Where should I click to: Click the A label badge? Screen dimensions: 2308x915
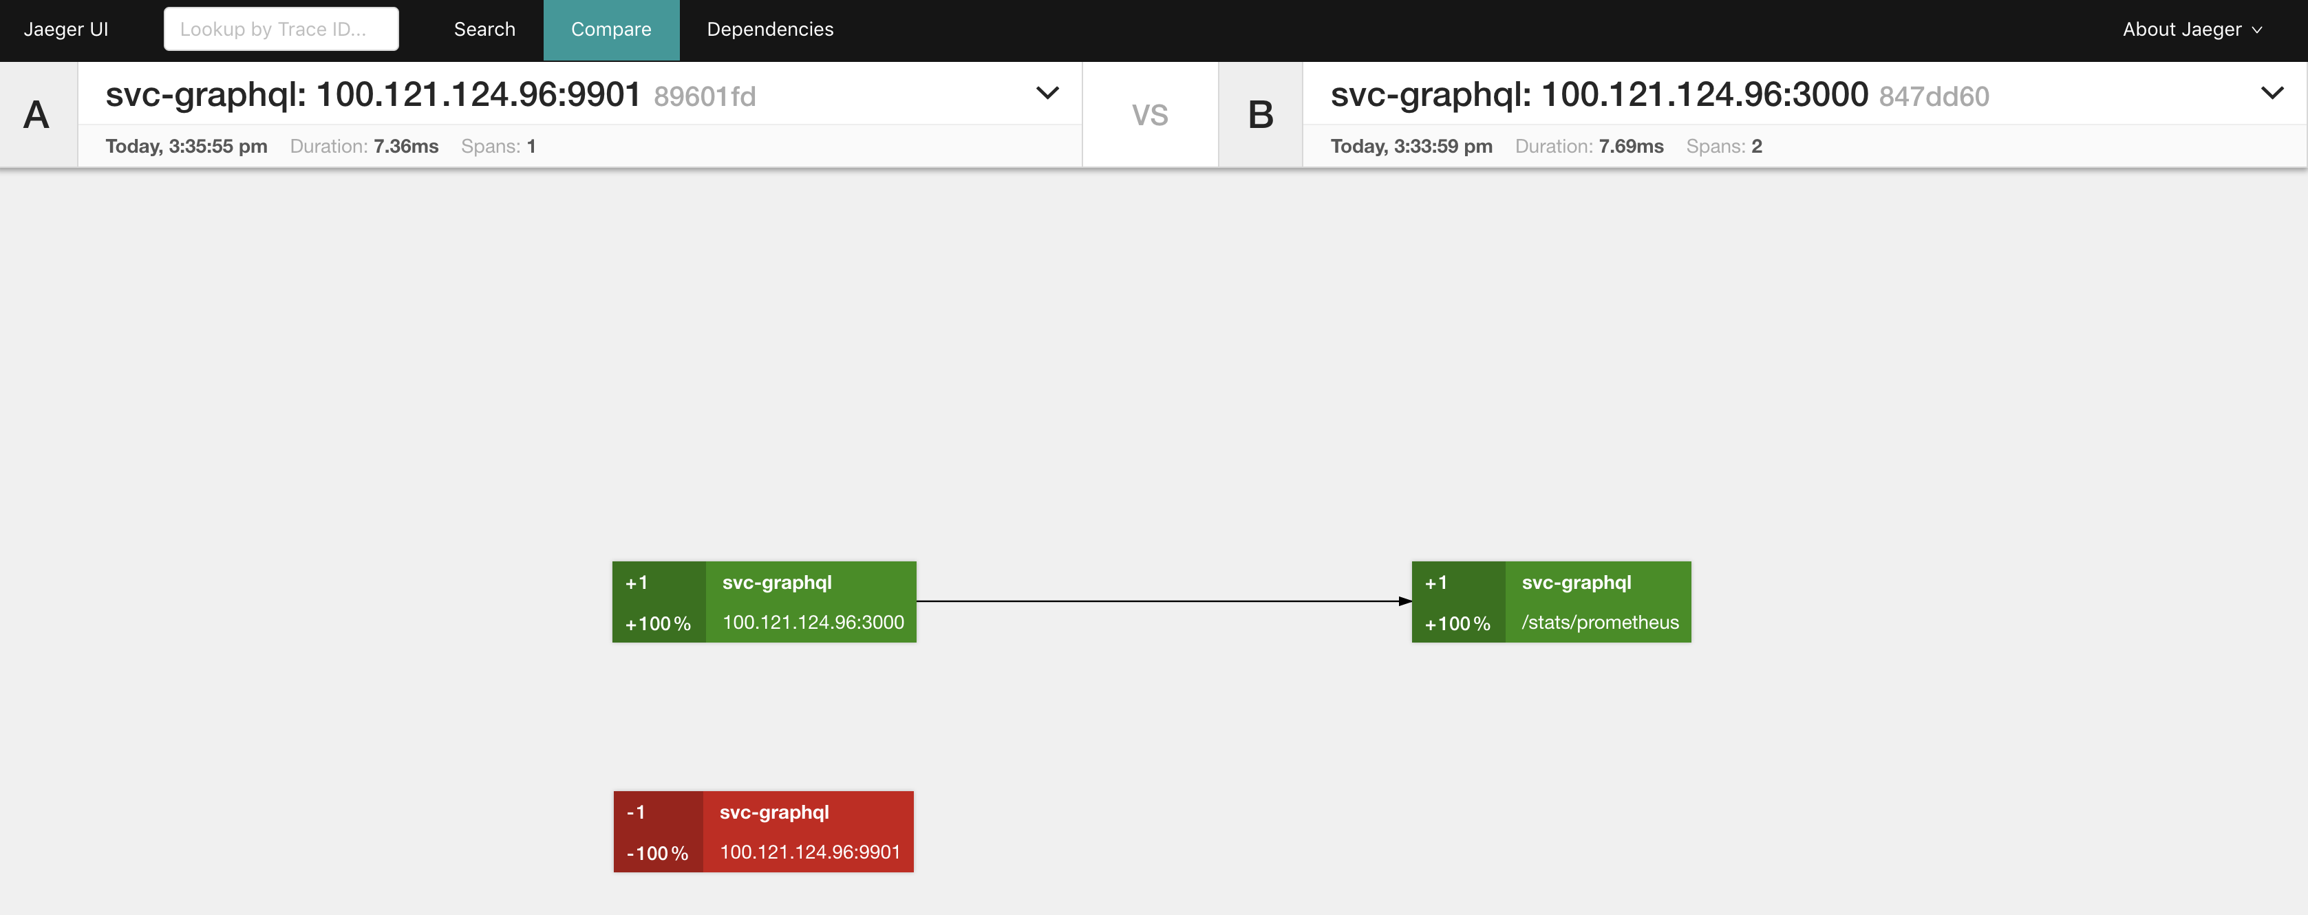tap(36, 115)
